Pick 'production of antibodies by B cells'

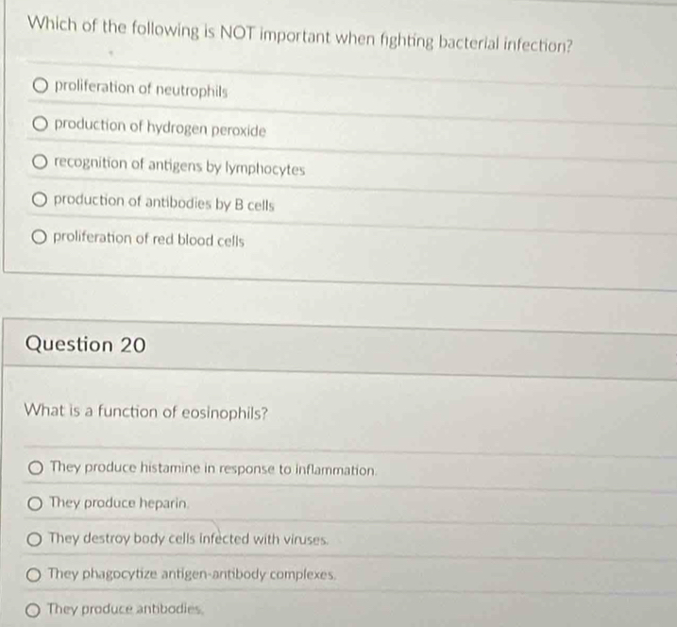(39, 200)
